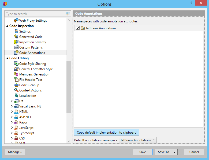Viewport: 209px width, 160px height.
Task: Click the Custom Patterns icon
Action: pos(16,47)
